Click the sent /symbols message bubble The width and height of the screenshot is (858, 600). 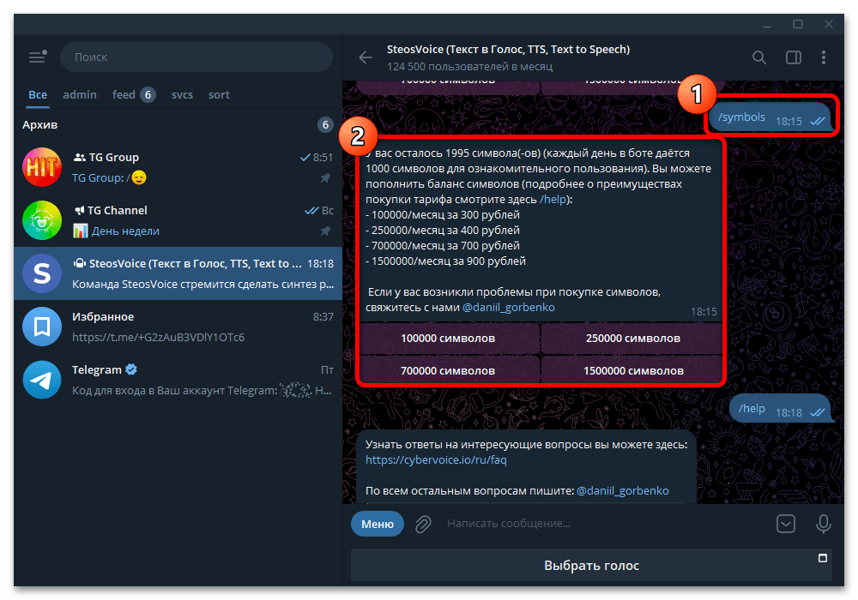770,118
